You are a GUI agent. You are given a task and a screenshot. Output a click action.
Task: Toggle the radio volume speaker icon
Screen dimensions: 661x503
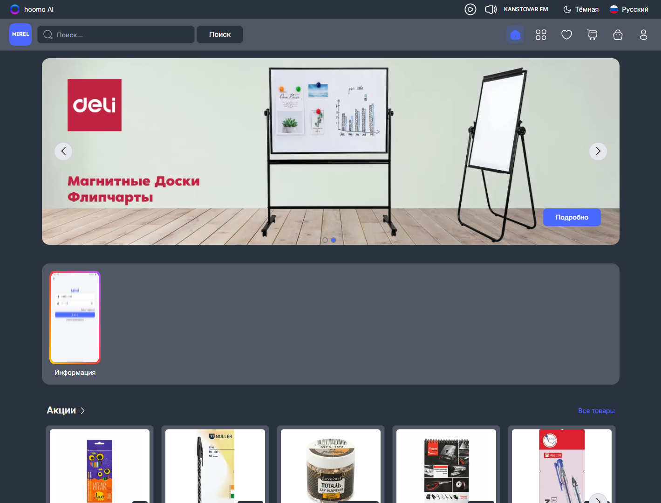(491, 9)
